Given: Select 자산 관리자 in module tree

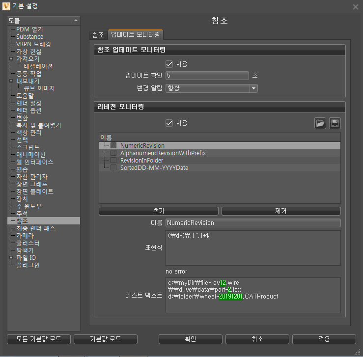Looking at the screenshot, I should tap(32, 177).
